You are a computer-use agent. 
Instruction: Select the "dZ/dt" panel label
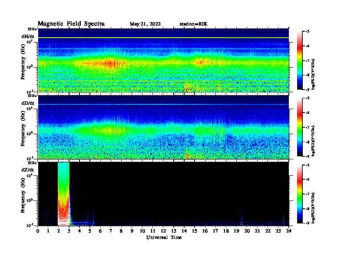[28, 170]
